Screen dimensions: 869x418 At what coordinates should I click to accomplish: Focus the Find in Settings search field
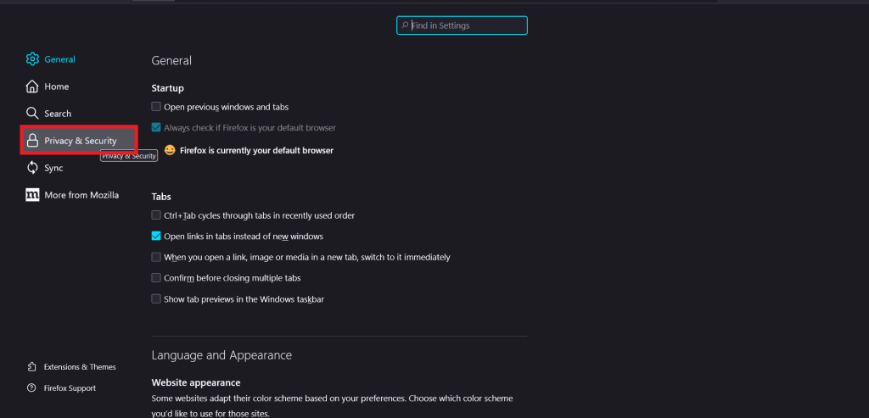point(462,25)
